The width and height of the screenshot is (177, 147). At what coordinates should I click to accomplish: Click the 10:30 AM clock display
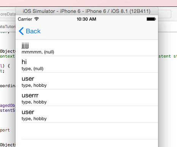(87, 19)
